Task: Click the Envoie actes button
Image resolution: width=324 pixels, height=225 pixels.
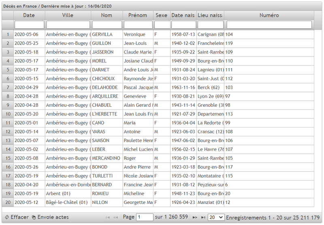Action: pos(50,217)
